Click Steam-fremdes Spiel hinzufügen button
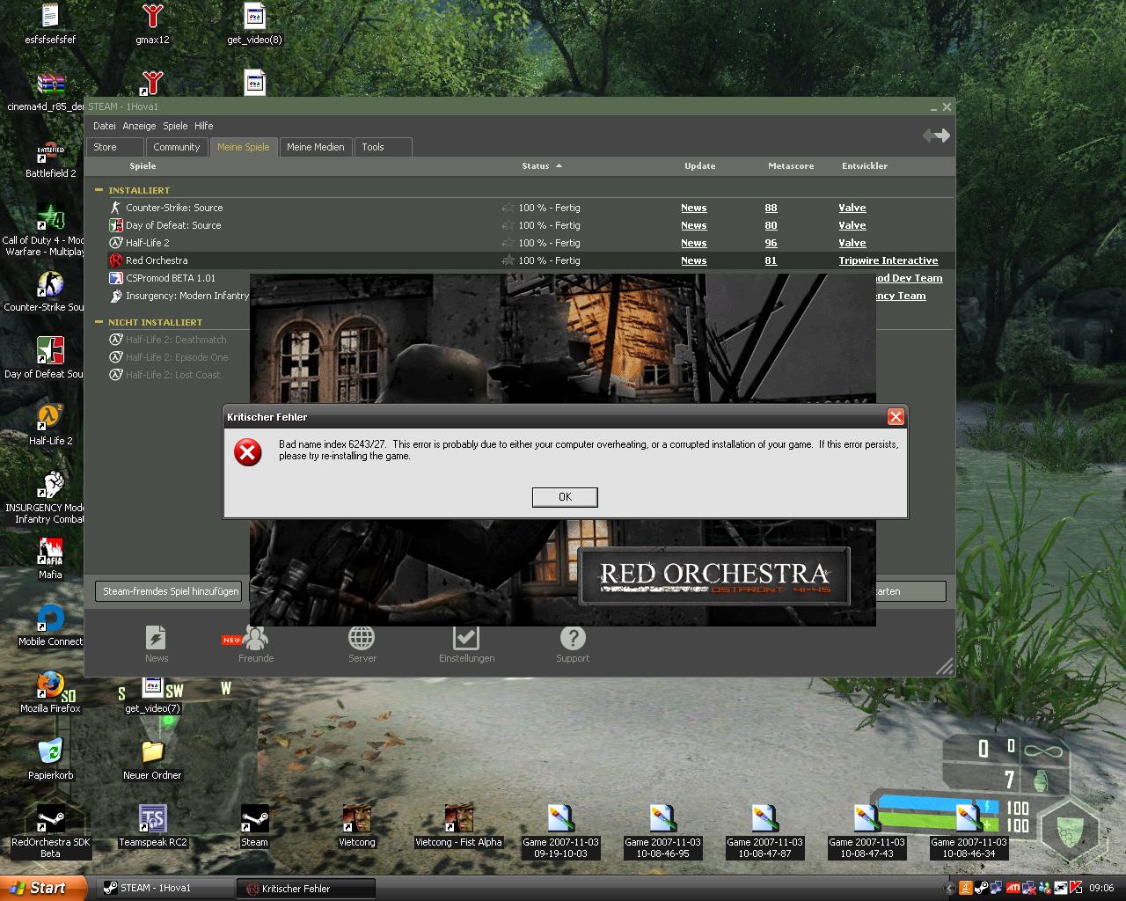Screen dimensions: 1126x901 (171, 591)
